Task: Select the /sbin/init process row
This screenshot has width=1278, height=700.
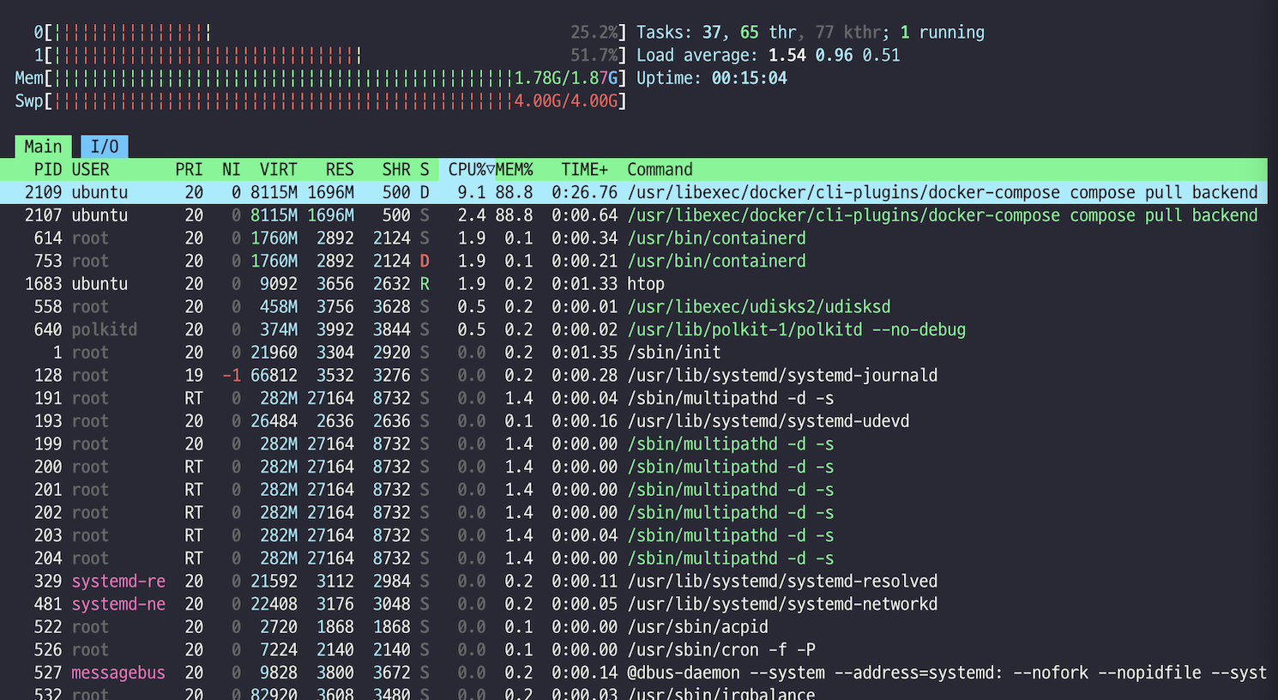Action: (634, 353)
